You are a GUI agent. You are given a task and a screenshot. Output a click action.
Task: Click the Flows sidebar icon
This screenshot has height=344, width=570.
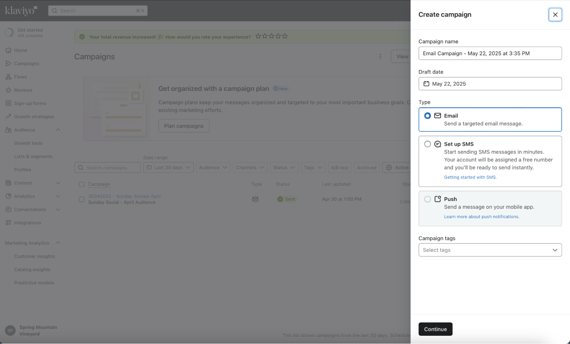point(8,77)
